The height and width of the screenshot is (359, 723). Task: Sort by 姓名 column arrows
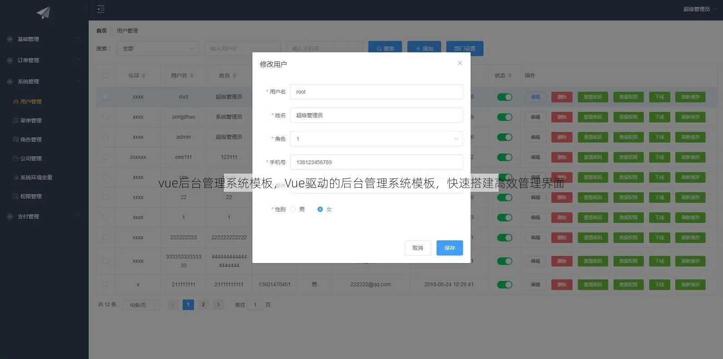coord(234,75)
